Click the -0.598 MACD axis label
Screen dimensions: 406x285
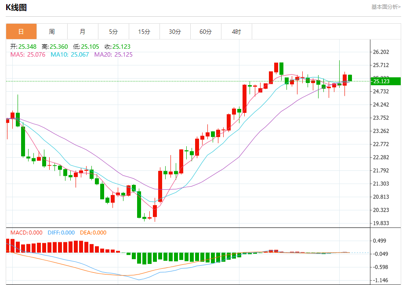coord(381,267)
